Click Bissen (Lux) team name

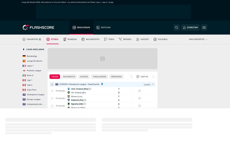(x=77, y=97)
